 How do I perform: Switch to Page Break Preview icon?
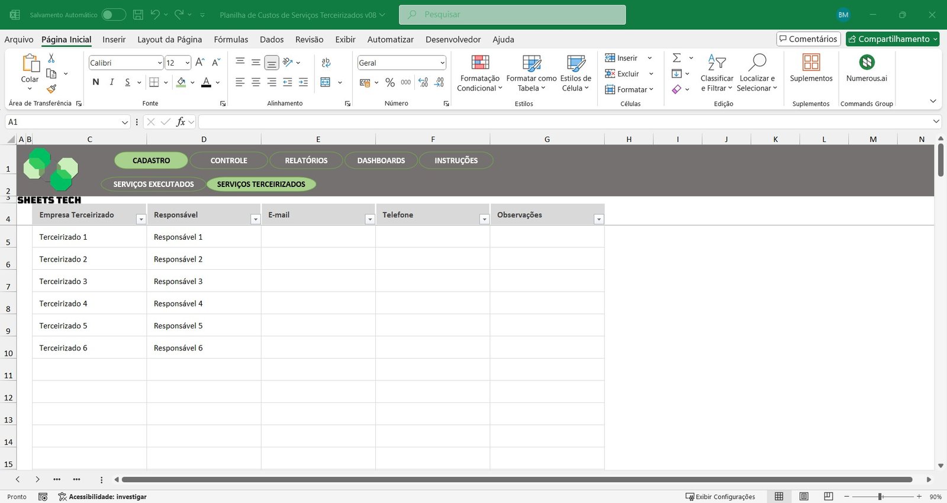tap(829, 496)
